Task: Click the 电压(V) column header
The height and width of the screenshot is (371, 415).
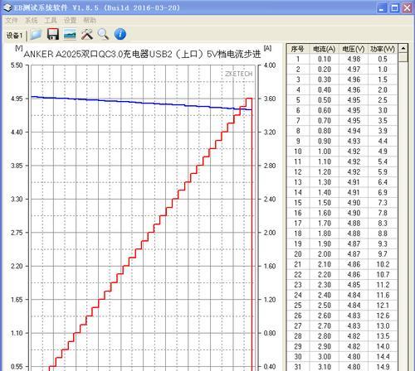Action: pyautogui.click(x=354, y=49)
